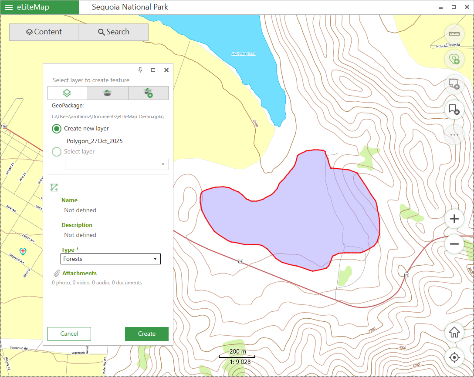Open the Select layer dropdown list
Viewport: 474px width, 377px height.
click(117, 164)
